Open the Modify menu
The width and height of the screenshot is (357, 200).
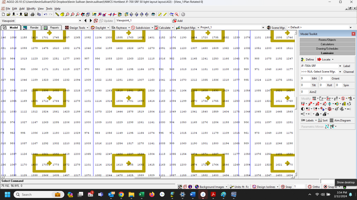31,8
